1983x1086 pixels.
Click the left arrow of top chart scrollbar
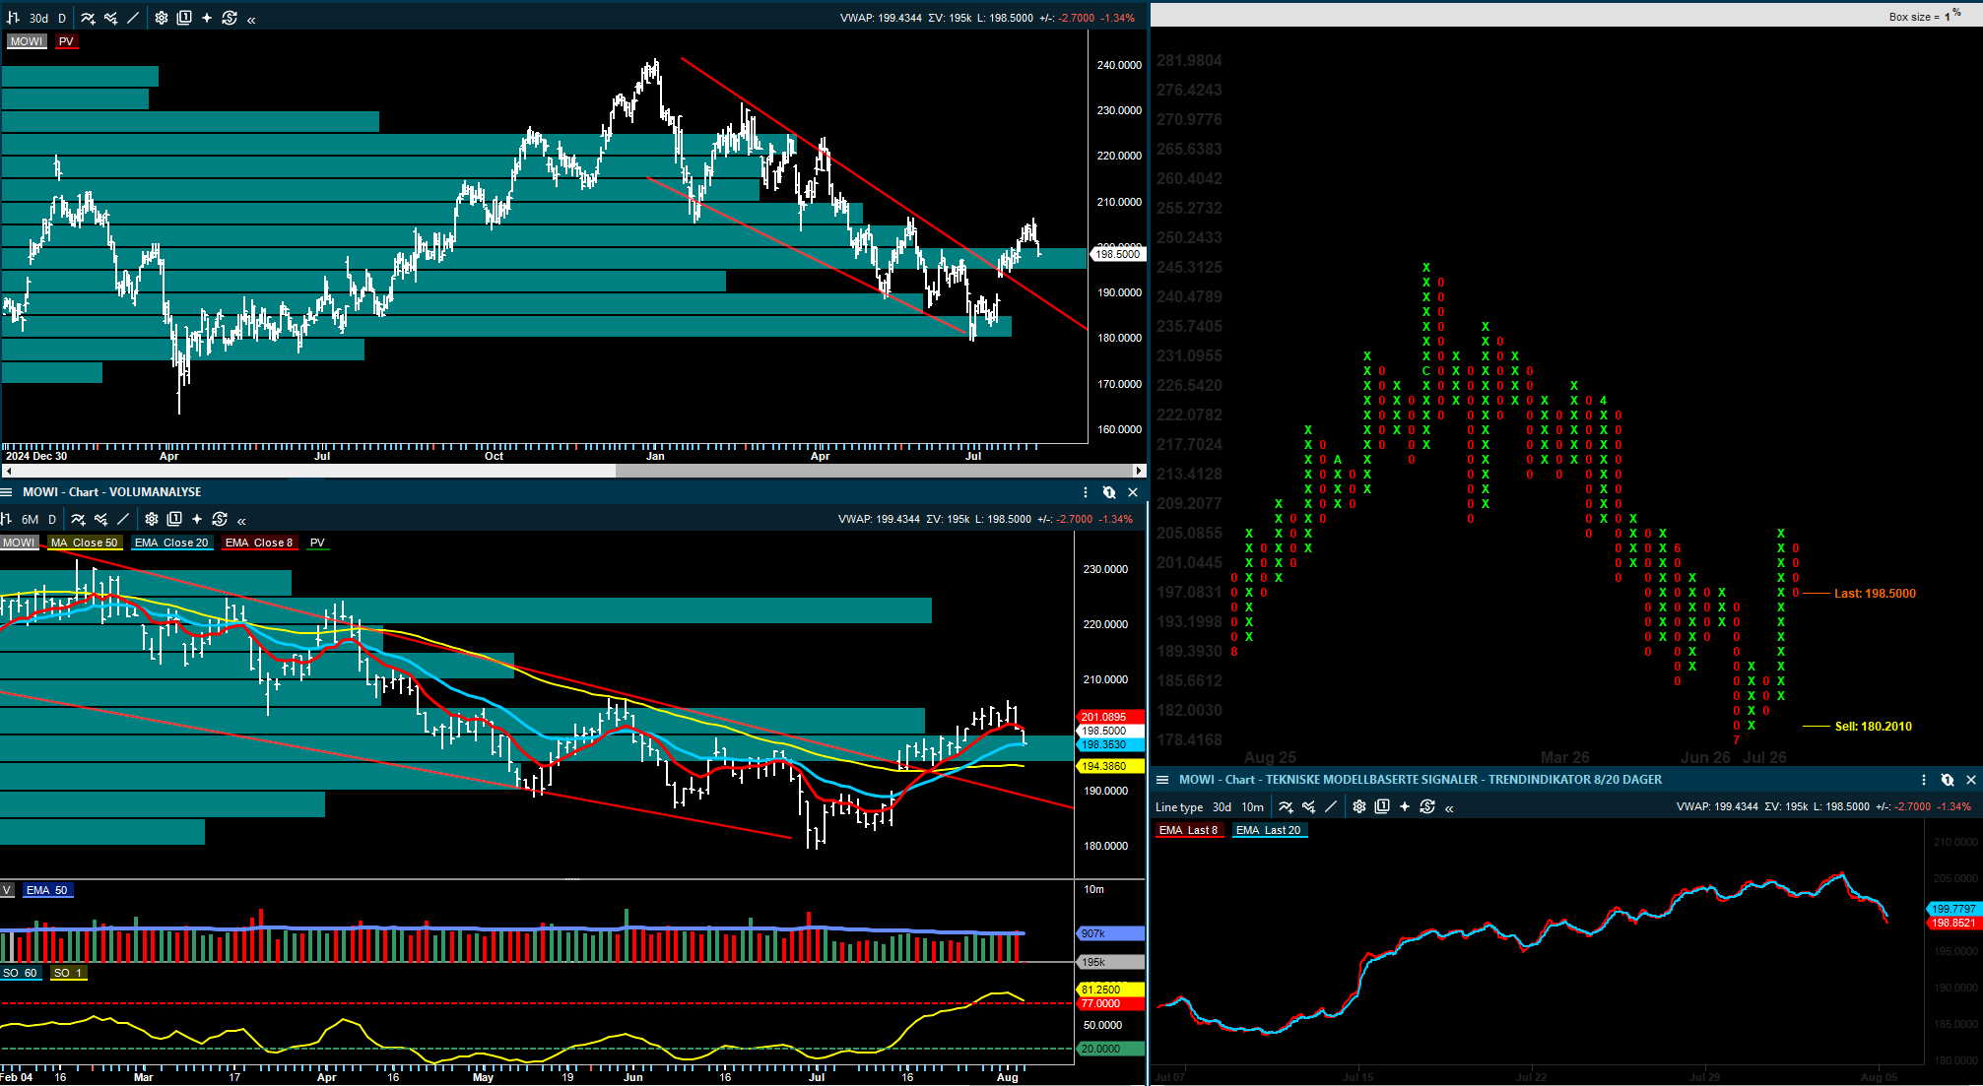pos(8,471)
